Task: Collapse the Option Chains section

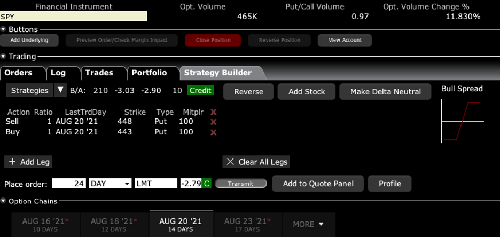Action: (x=4, y=201)
